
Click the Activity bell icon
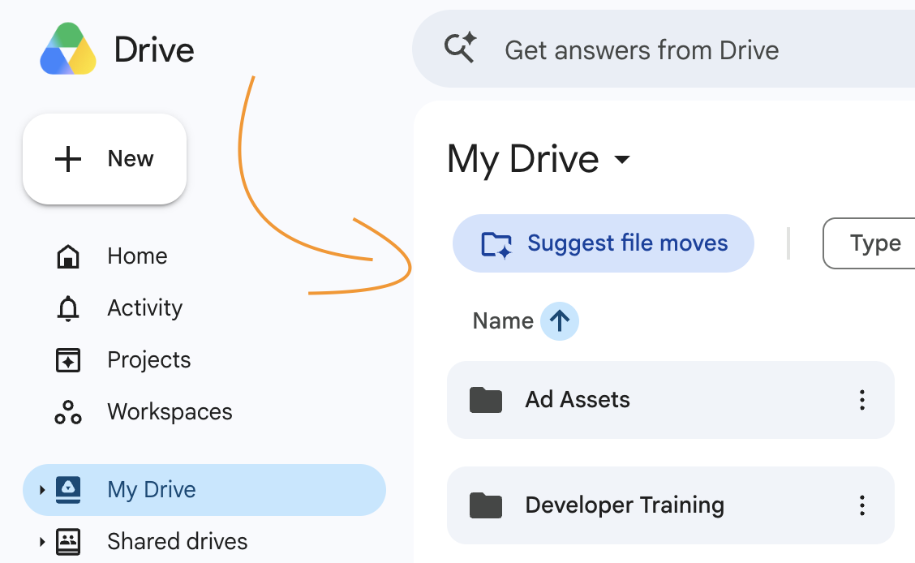[67, 308]
